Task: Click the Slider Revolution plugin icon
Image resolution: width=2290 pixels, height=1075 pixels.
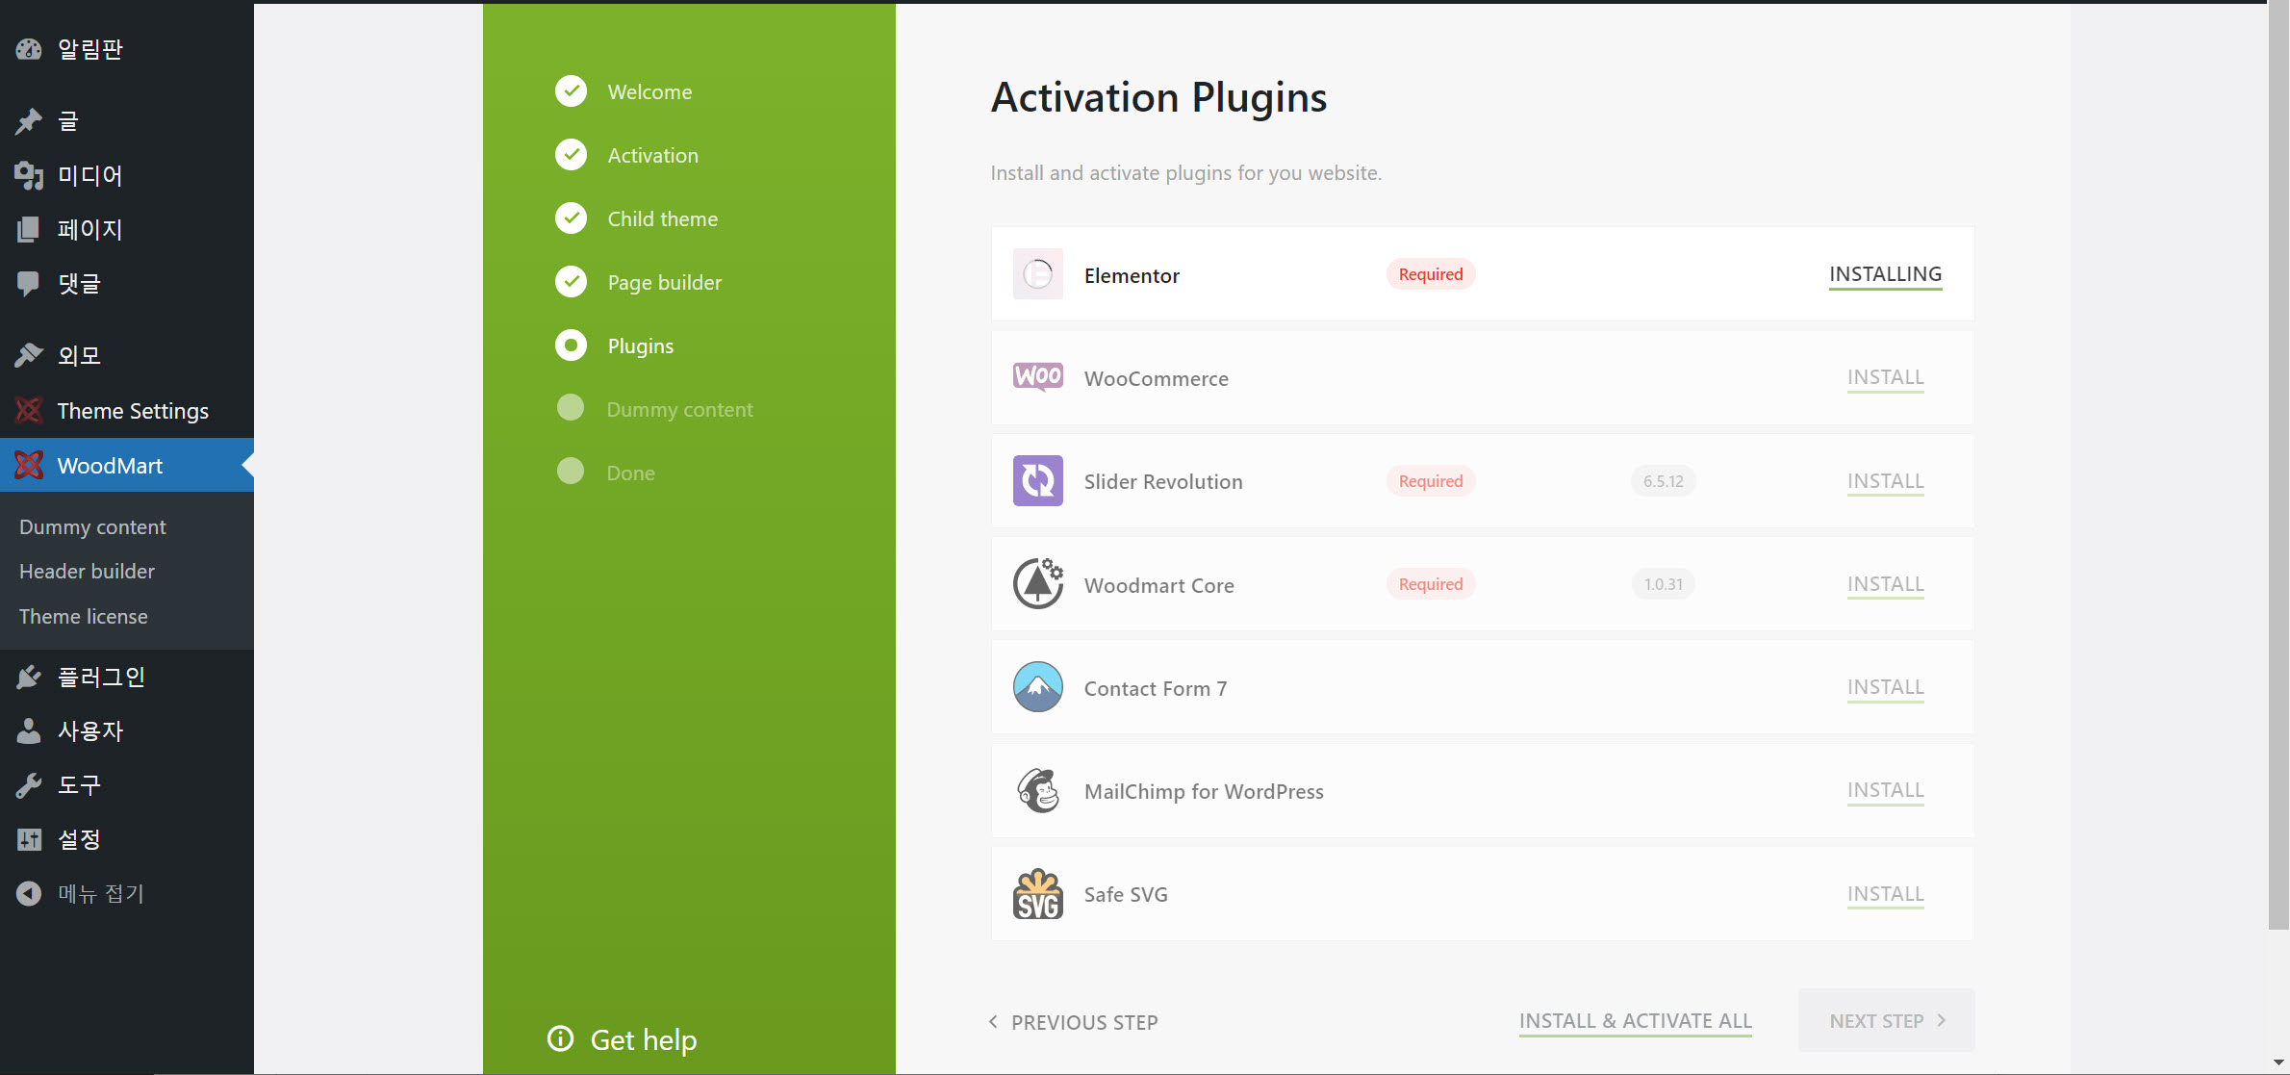Action: pyautogui.click(x=1037, y=480)
